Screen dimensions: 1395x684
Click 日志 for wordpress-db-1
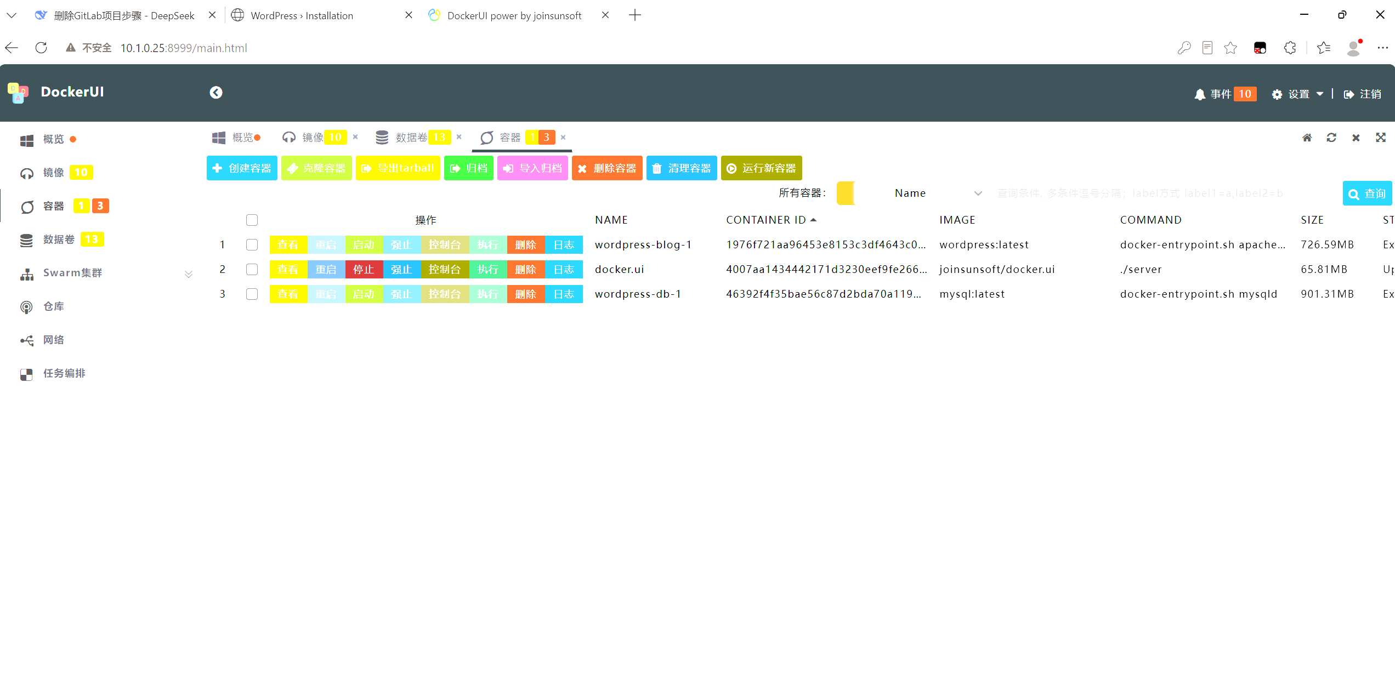pos(564,294)
